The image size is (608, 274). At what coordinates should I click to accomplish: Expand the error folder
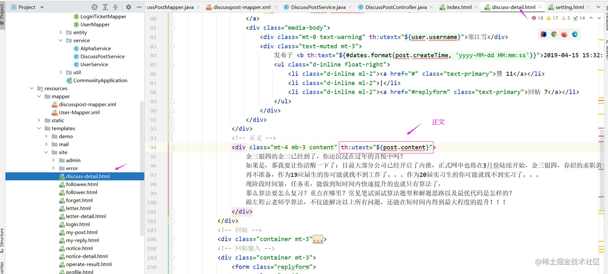53,168
